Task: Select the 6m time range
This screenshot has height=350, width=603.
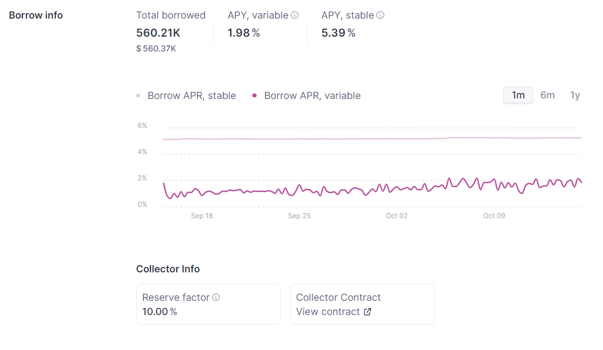Action: pos(547,95)
